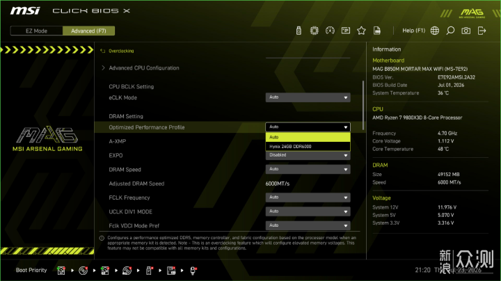
Task: Select floppy disk boot device icon
Action: (171, 271)
